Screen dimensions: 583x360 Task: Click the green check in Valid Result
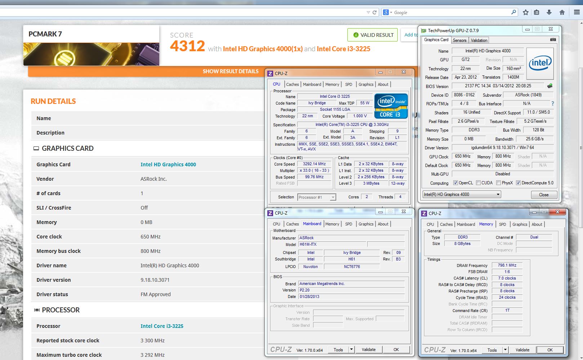pyautogui.click(x=356, y=35)
